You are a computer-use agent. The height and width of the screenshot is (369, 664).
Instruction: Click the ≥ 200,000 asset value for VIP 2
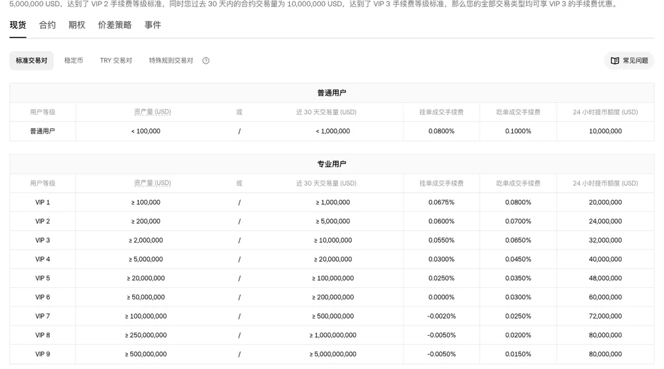coord(146,221)
